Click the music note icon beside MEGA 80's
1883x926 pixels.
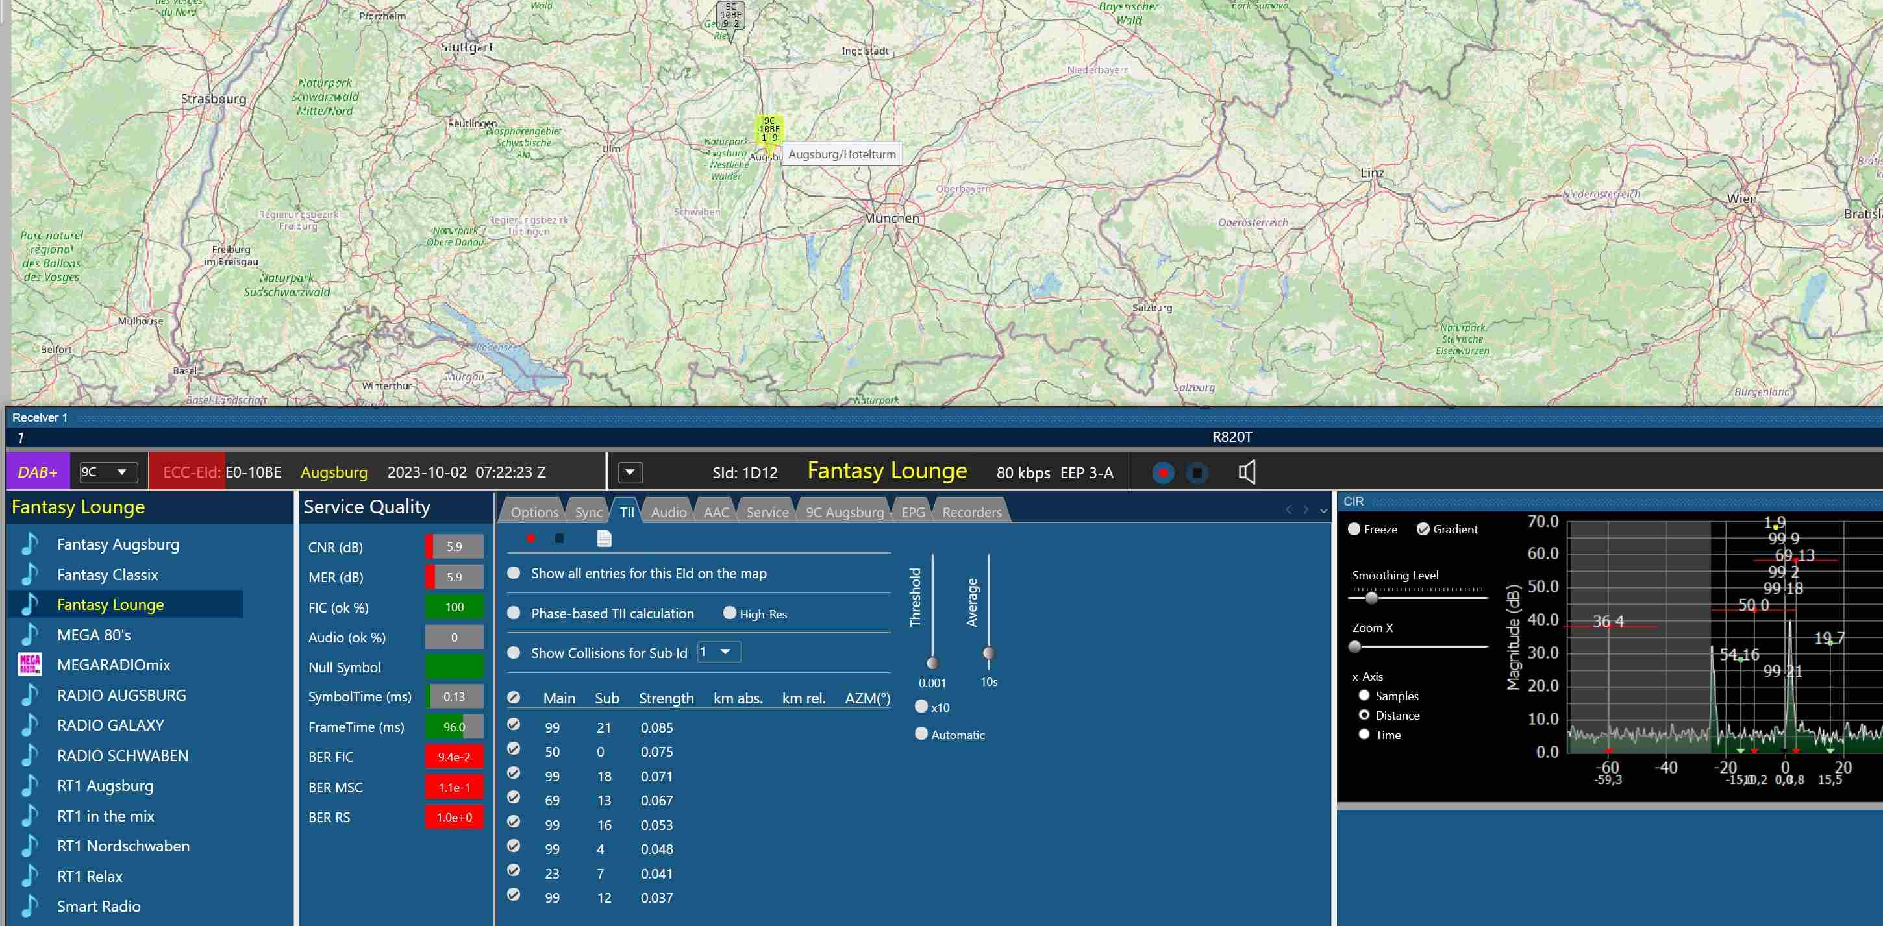tap(29, 635)
